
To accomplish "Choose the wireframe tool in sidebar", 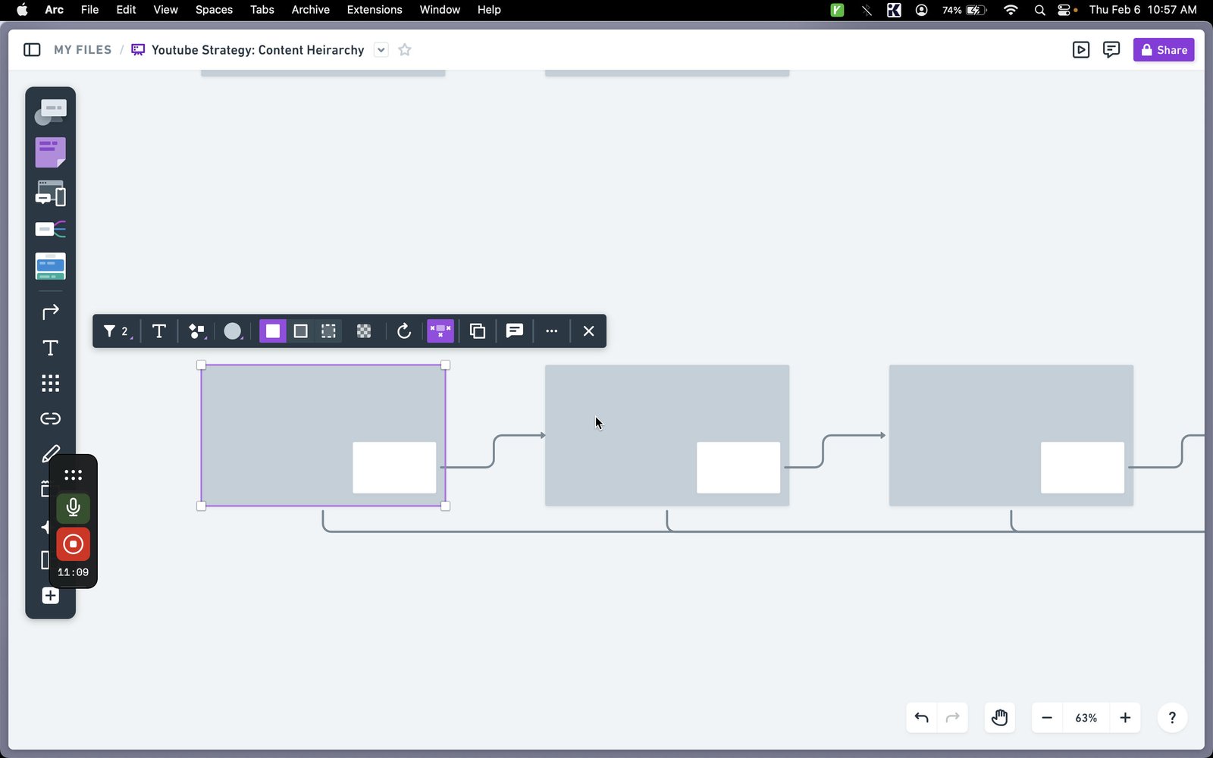I will click(x=50, y=193).
